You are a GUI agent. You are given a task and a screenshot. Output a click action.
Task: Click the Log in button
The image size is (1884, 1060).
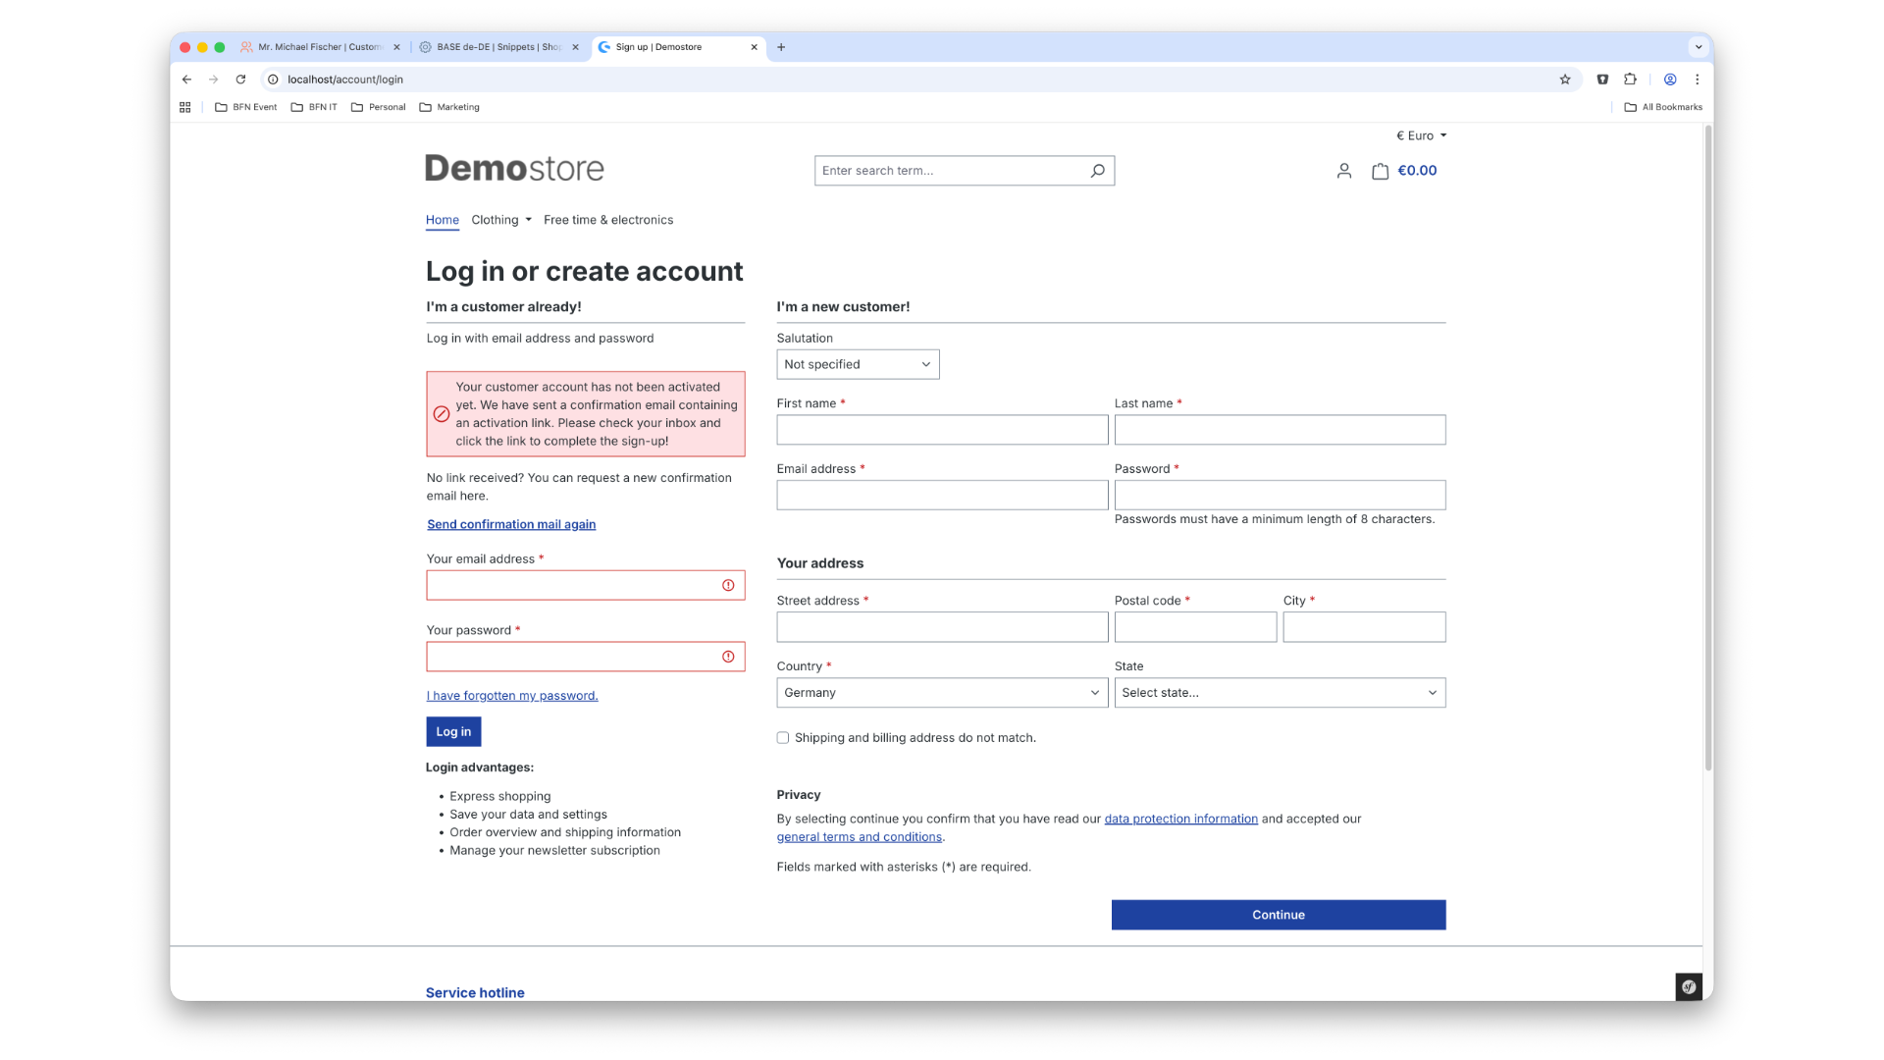453,732
